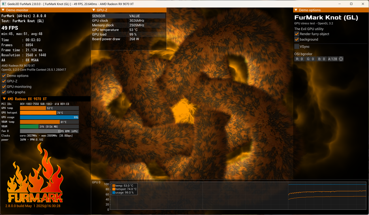Open the OSI bgcolor color swatch
Image resolution: width=369 pixels, height=215 pixels.
click(x=341, y=59)
